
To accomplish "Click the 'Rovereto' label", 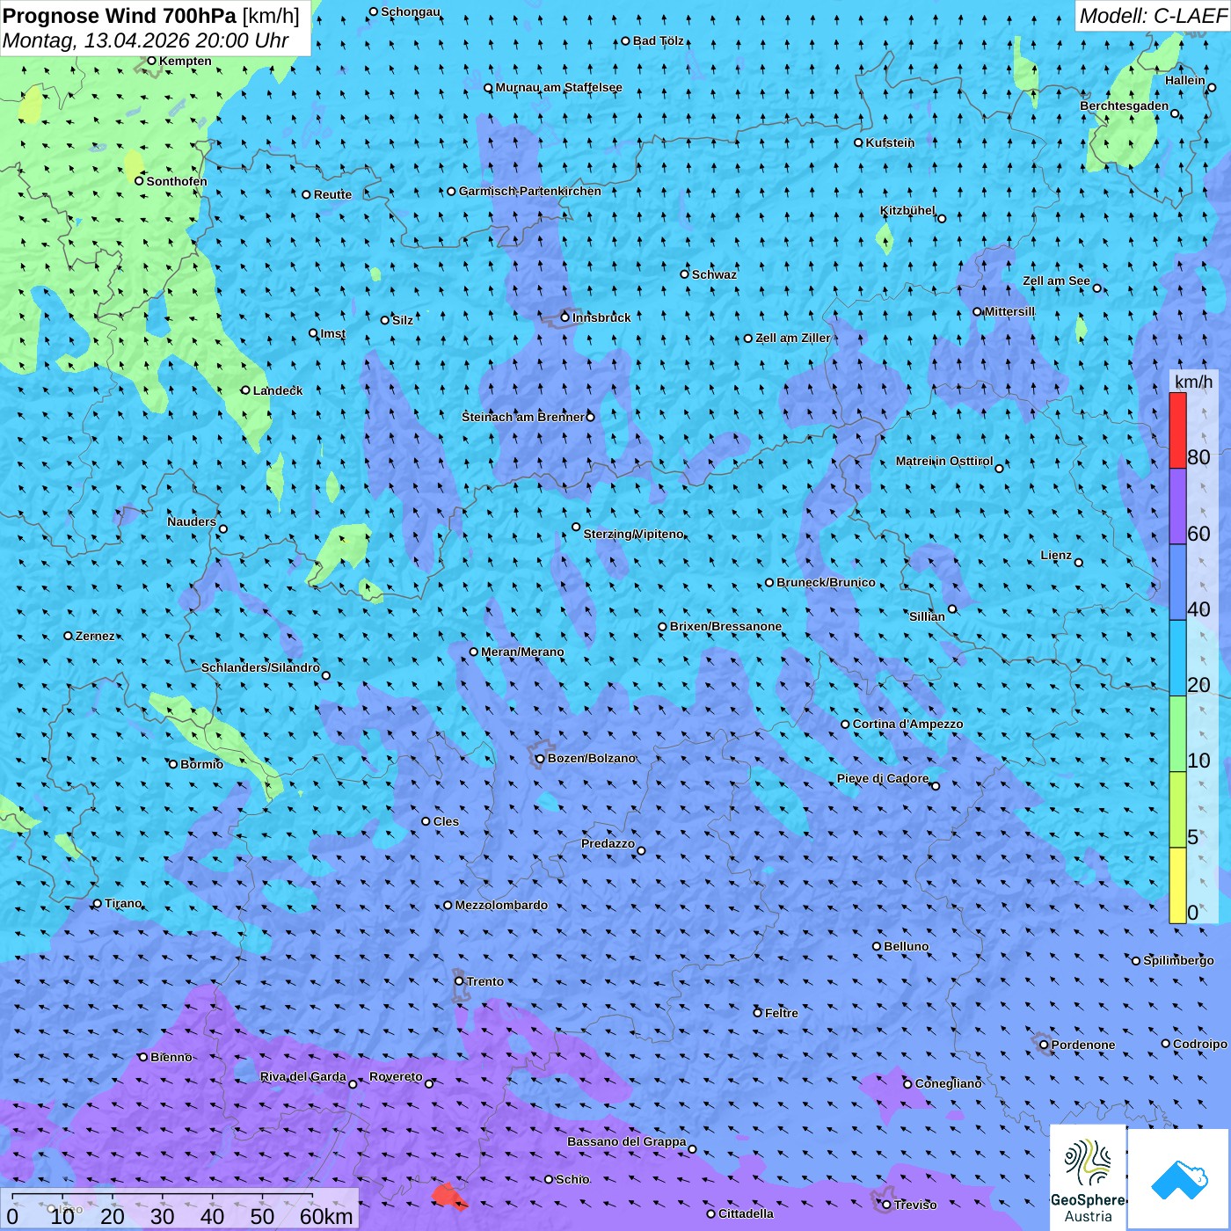I will (x=396, y=1076).
